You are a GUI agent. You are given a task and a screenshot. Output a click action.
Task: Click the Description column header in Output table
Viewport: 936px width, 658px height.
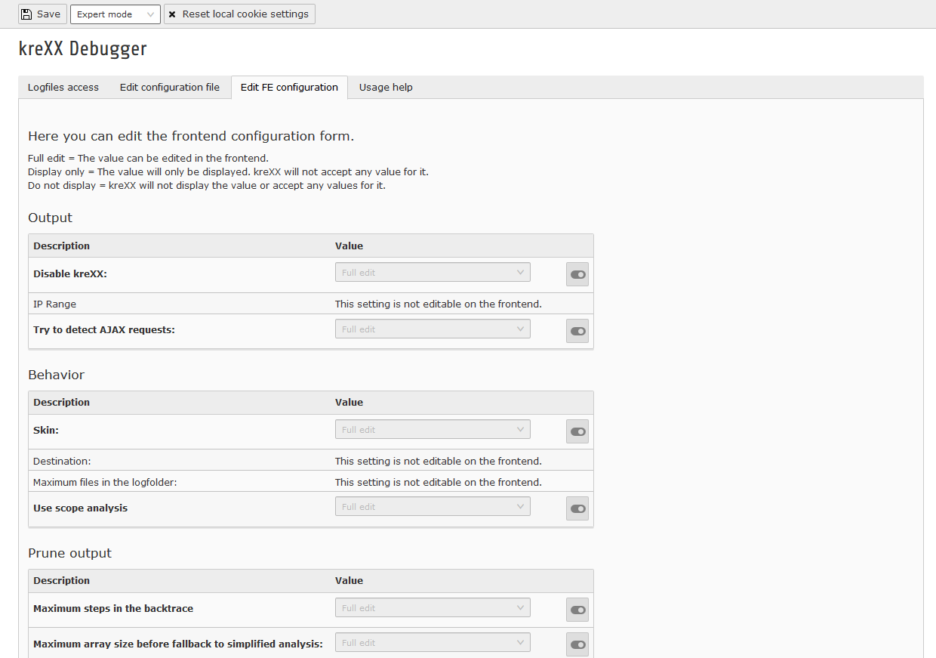click(62, 246)
